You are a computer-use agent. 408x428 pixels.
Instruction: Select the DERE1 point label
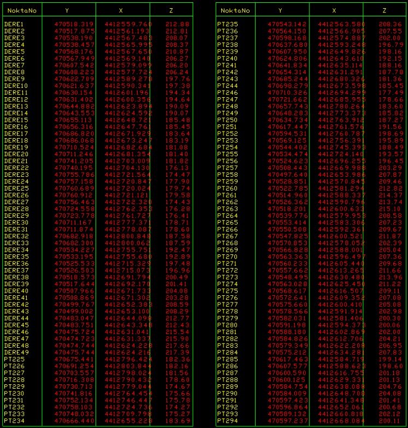pyautogui.click(x=14, y=25)
